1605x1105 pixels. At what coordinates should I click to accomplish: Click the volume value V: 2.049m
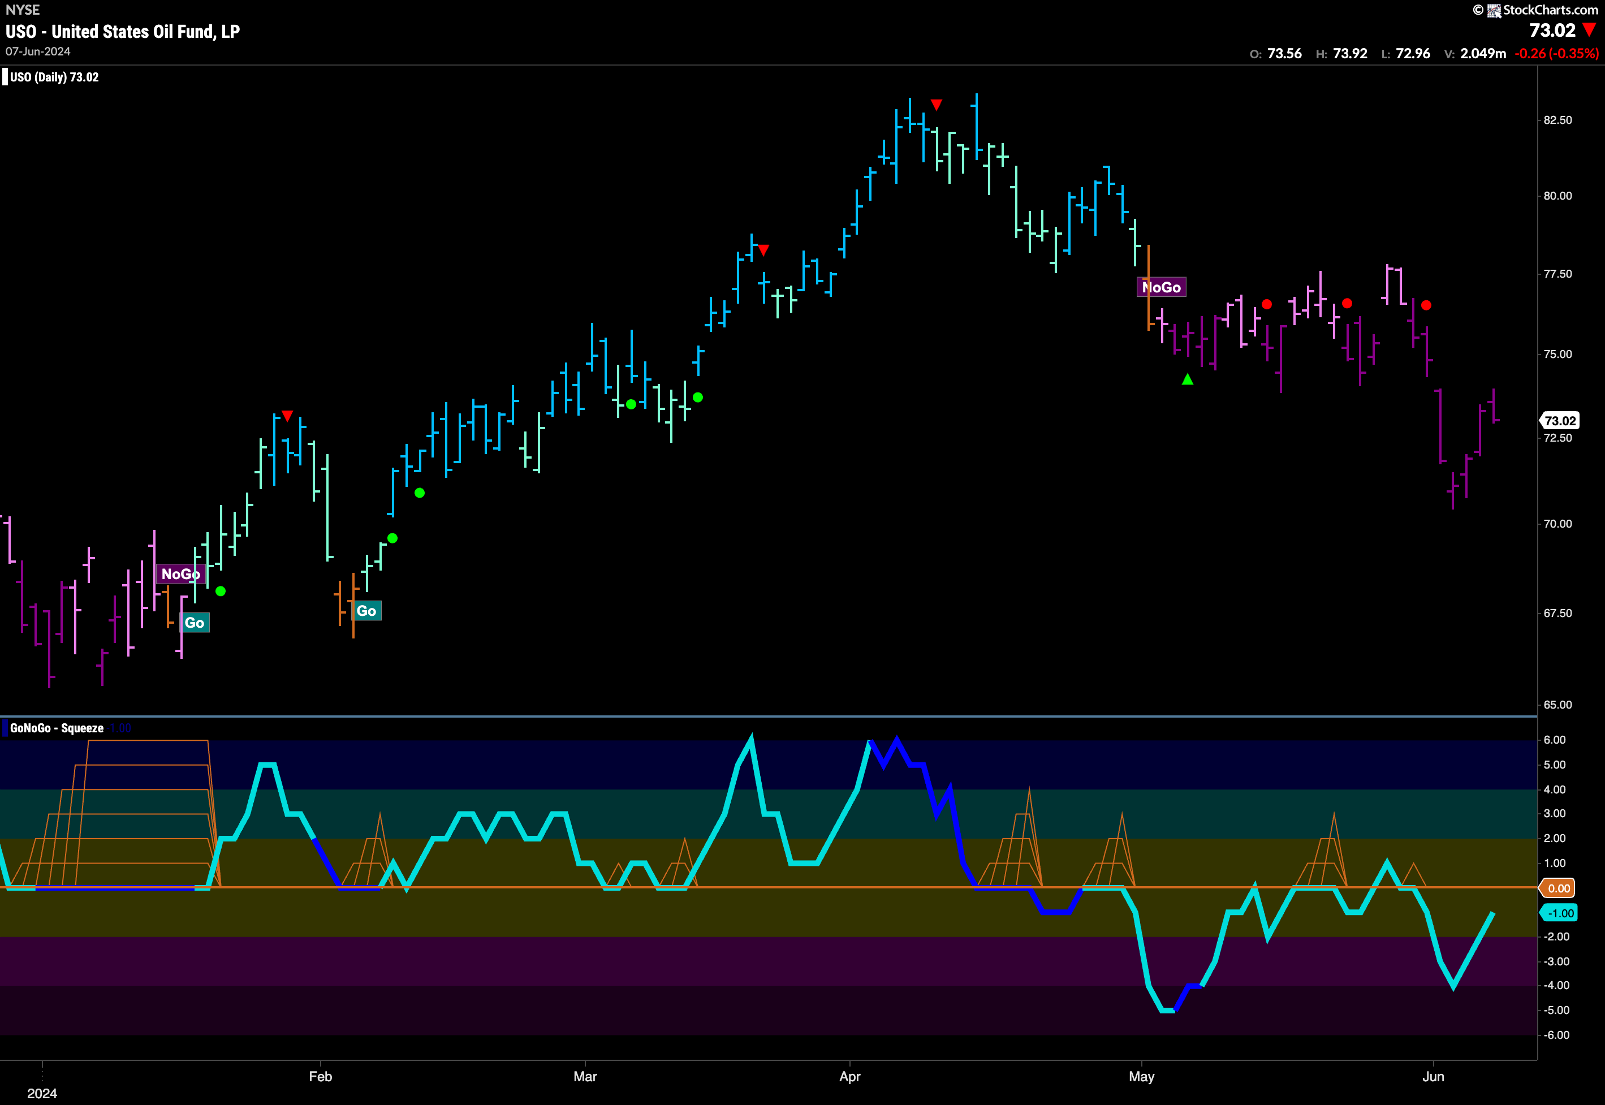[x=1475, y=53]
